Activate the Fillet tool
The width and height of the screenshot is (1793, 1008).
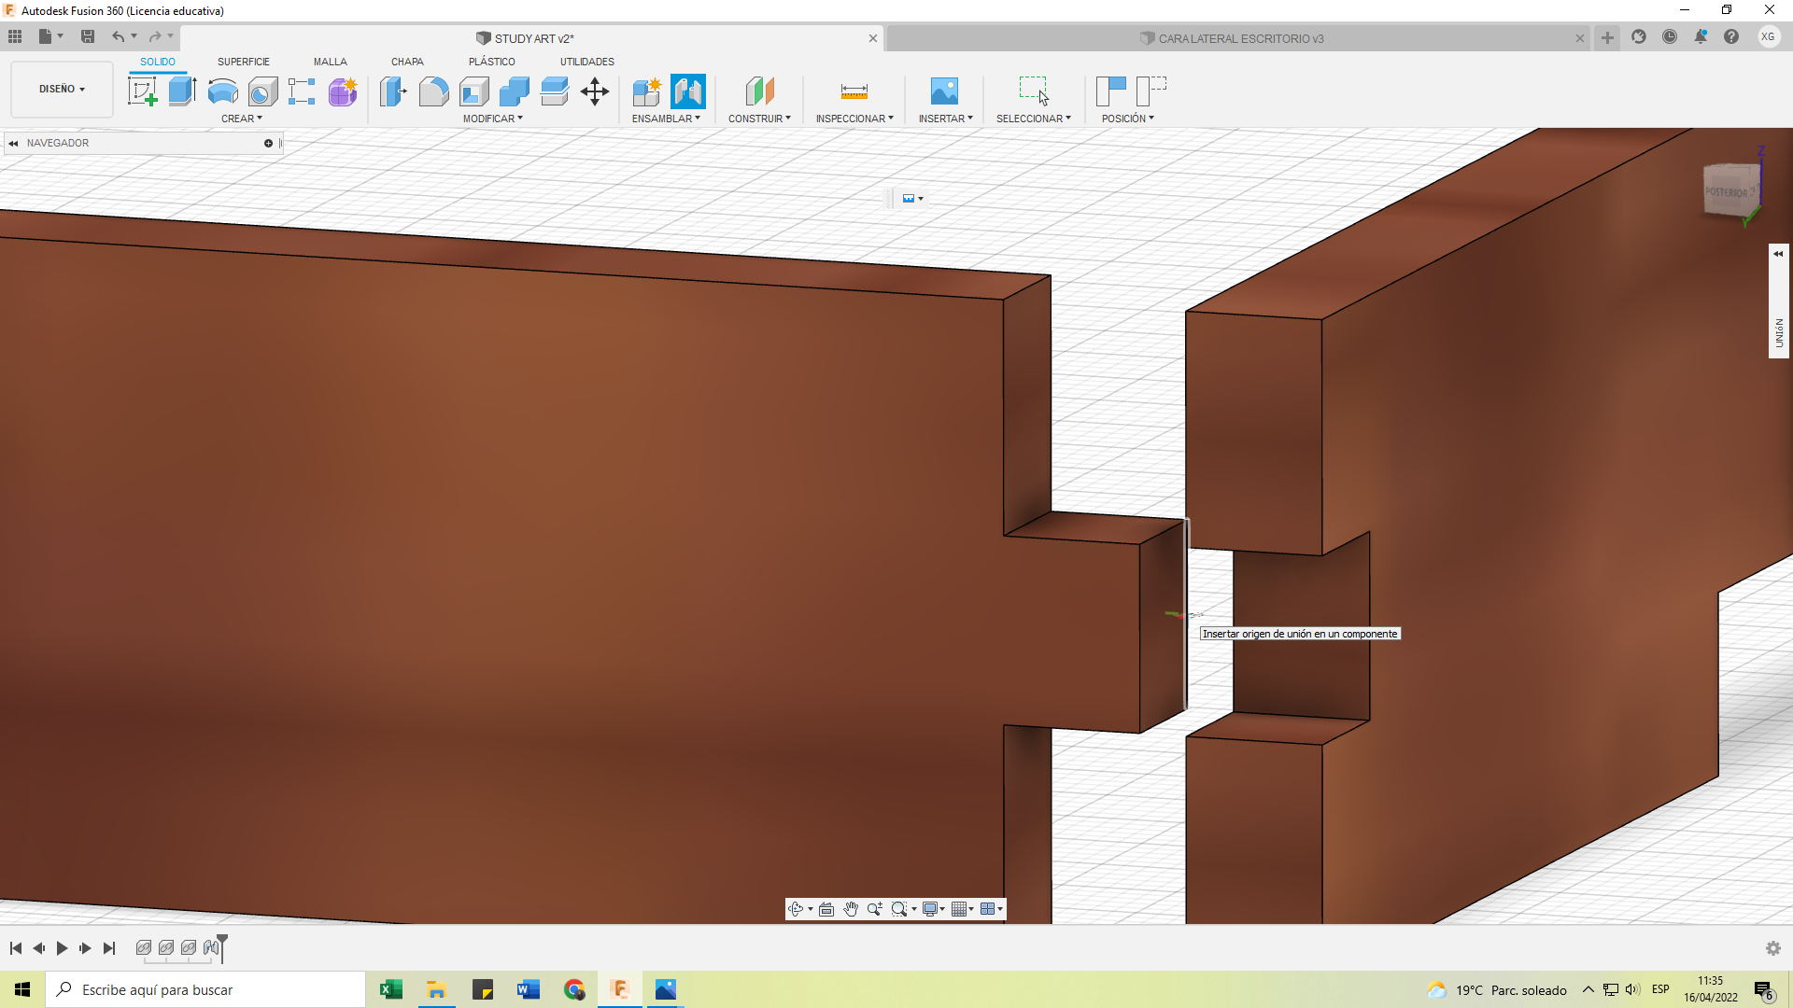[433, 91]
